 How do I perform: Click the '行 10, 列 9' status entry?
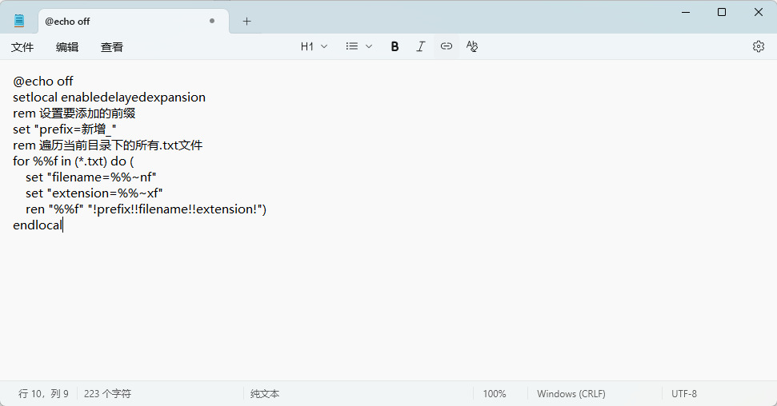pyautogui.click(x=43, y=394)
